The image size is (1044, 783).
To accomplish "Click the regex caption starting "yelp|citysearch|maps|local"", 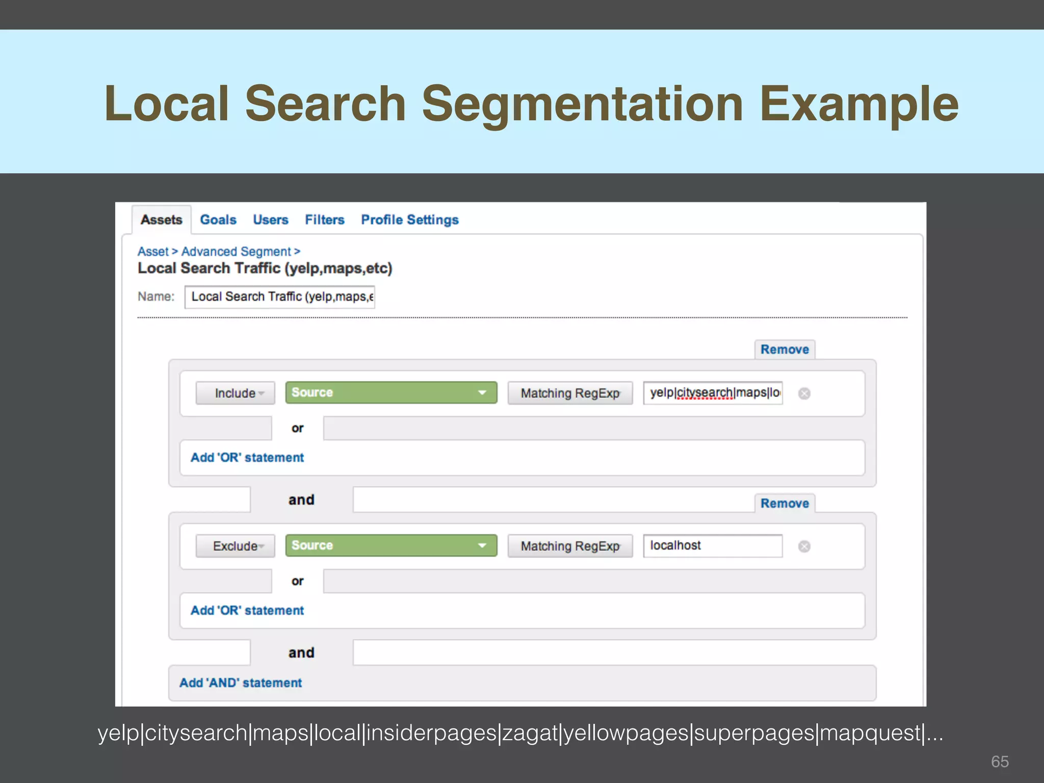I will 520,733.
